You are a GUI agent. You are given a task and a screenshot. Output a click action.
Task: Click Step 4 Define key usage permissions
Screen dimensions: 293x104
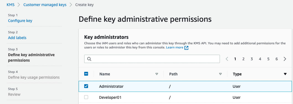(x=34, y=77)
